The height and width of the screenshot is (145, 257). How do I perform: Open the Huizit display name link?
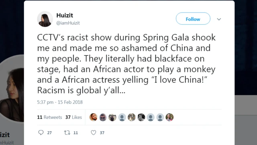pyautogui.click(x=65, y=15)
